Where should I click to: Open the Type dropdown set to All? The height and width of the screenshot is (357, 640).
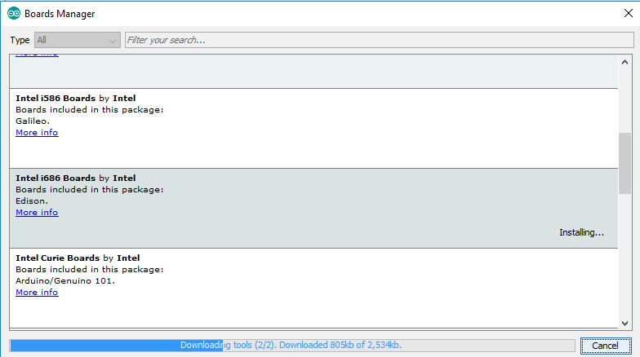77,40
